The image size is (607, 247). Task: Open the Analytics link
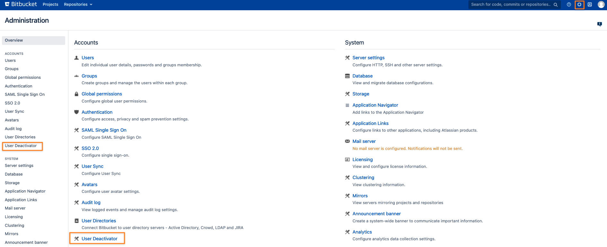362,232
